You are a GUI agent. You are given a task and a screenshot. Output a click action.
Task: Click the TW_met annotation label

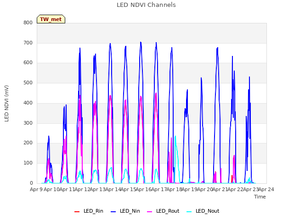51,19
